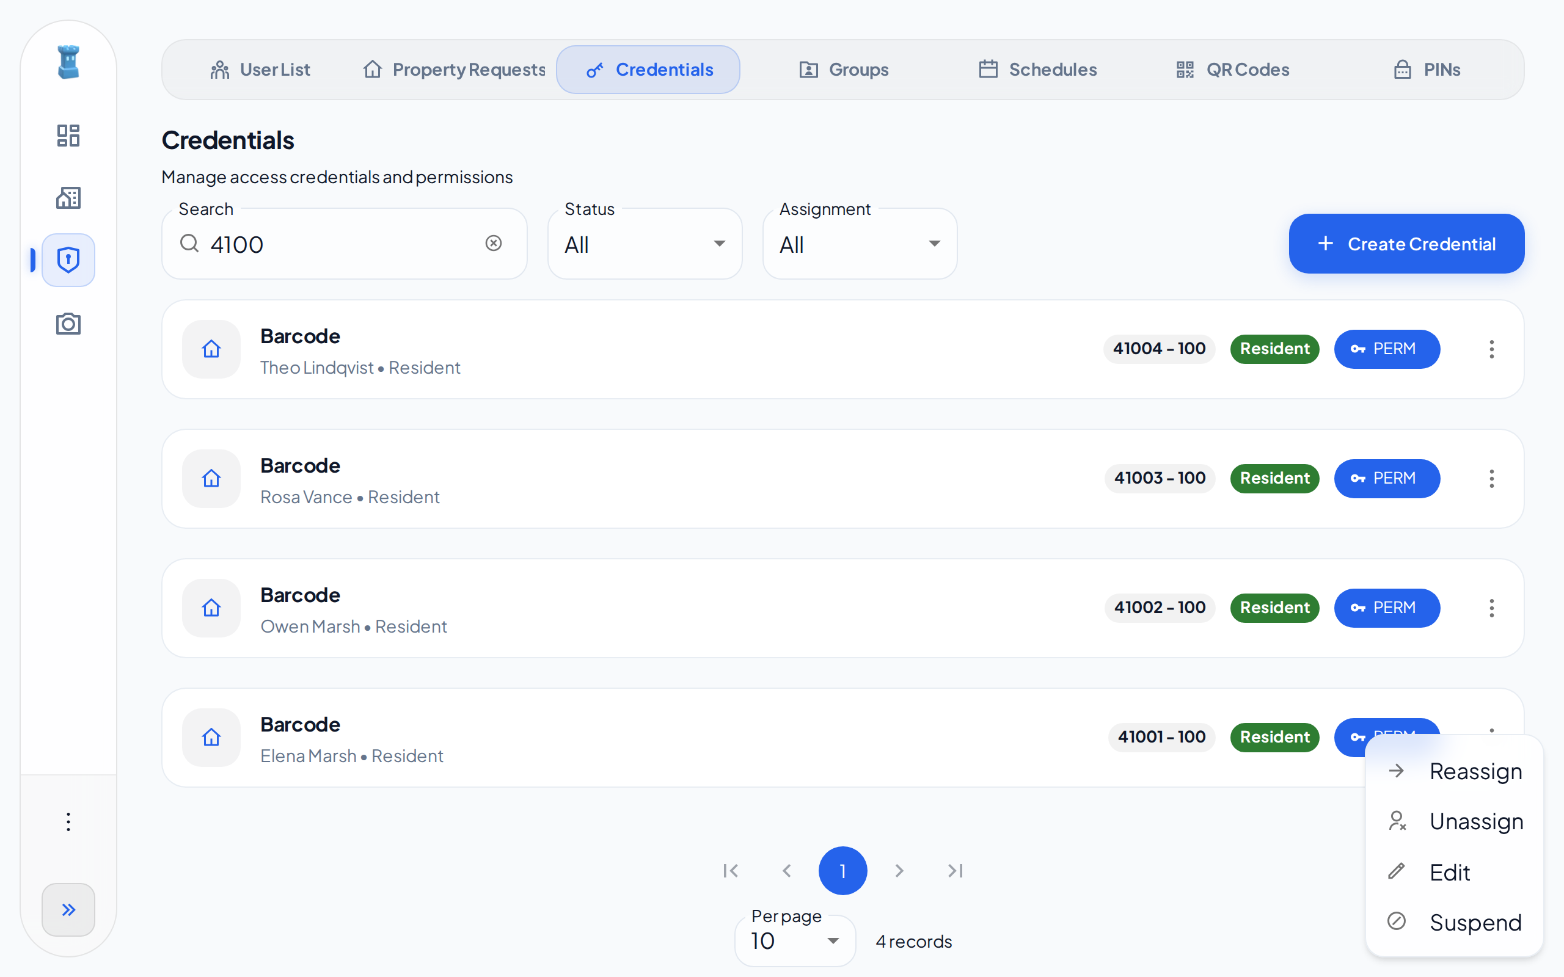Click the house icon on Theo Lindqvist's card
1564x977 pixels.
tap(211, 349)
